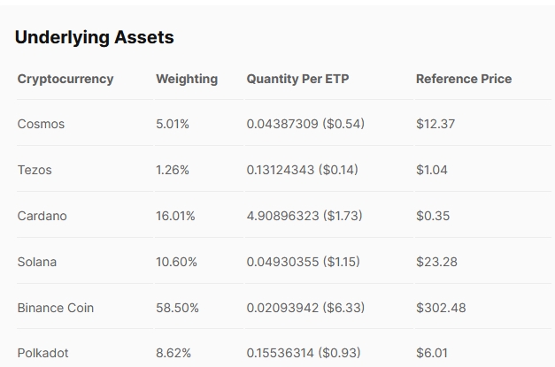Select Binance Coin's $302.48 reference price
This screenshot has height=367, width=555.
[441, 308]
